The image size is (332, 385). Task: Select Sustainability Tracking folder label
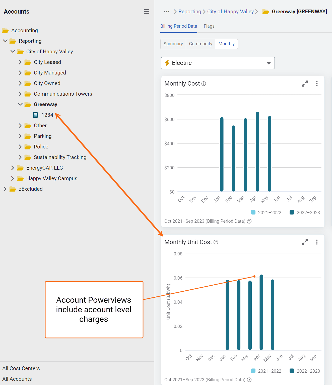click(60, 157)
